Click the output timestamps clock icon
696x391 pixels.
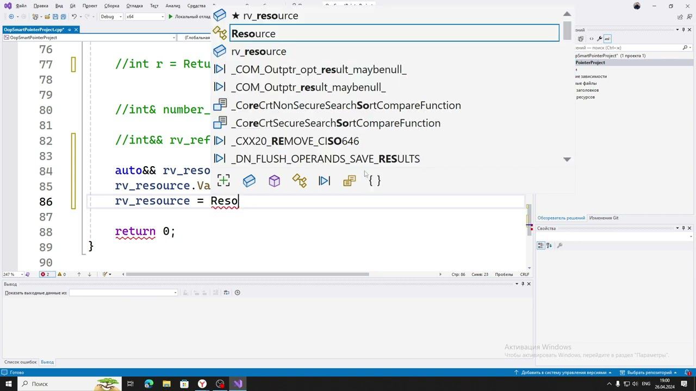(237, 293)
